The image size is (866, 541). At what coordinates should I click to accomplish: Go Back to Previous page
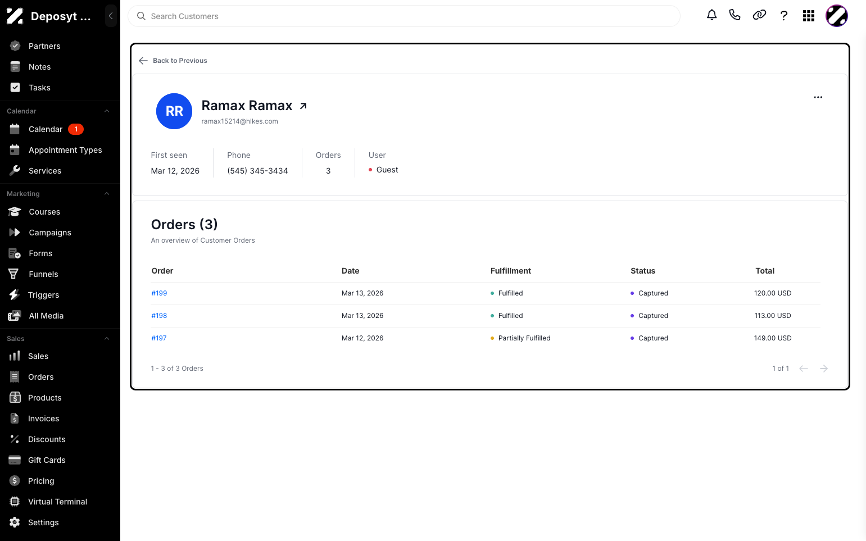click(x=173, y=61)
